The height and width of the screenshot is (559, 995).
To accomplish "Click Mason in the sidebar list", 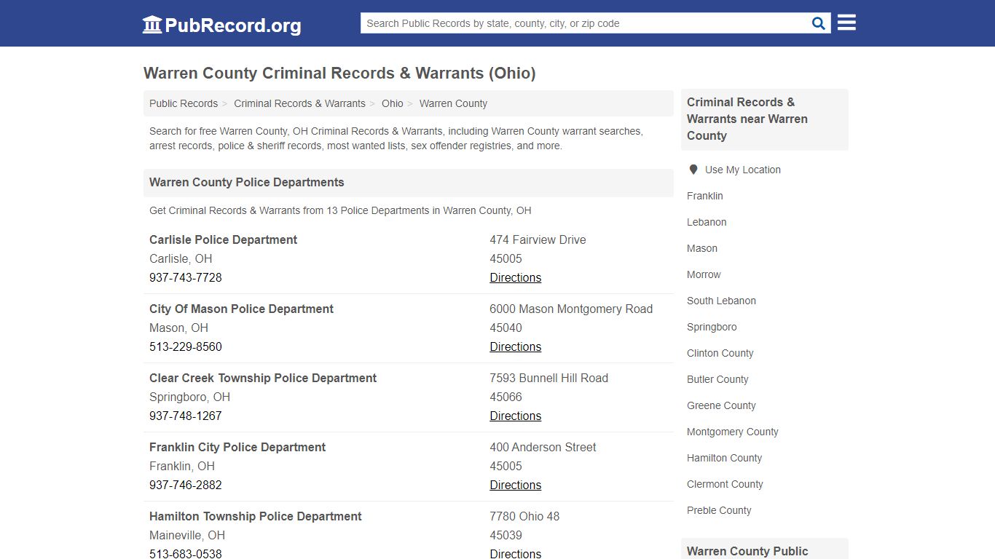I will (x=701, y=248).
